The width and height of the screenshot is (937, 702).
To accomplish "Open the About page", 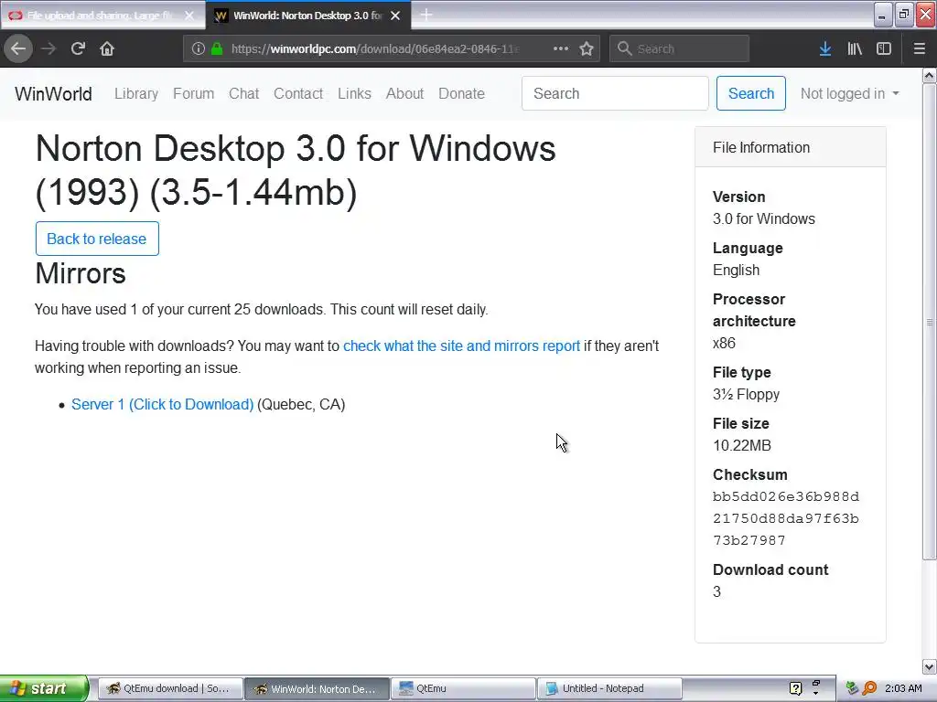I will coord(404,94).
